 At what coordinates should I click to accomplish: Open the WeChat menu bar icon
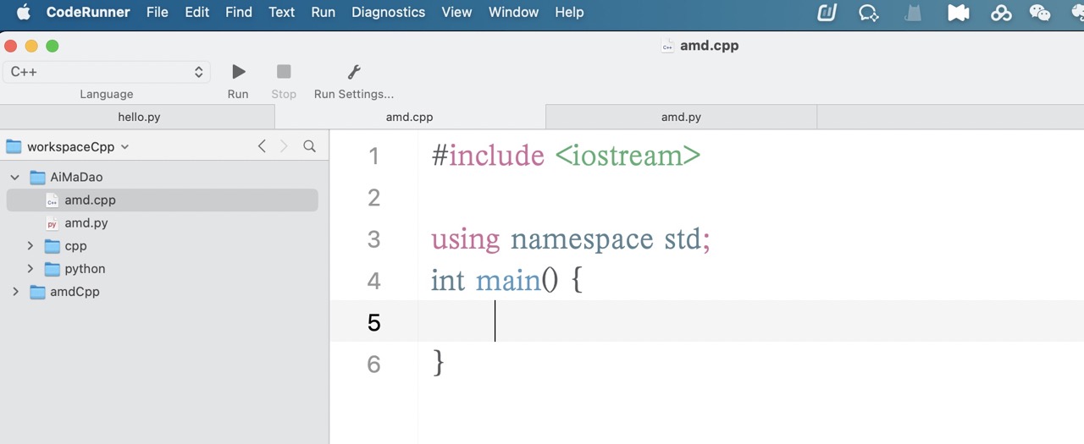[x=1039, y=13]
